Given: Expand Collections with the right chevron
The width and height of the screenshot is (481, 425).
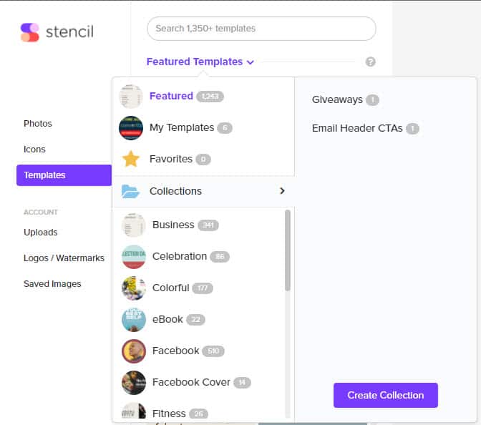Looking at the screenshot, I should [x=282, y=191].
